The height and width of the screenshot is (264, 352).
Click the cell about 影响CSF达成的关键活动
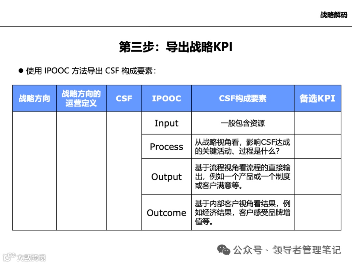click(243, 147)
